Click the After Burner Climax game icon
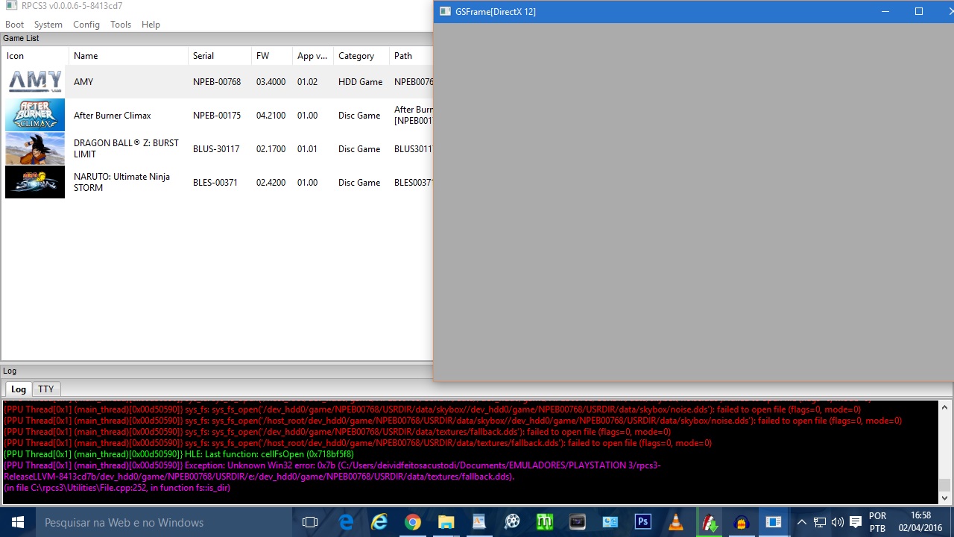This screenshot has width=954, height=537. (x=35, y=115)
